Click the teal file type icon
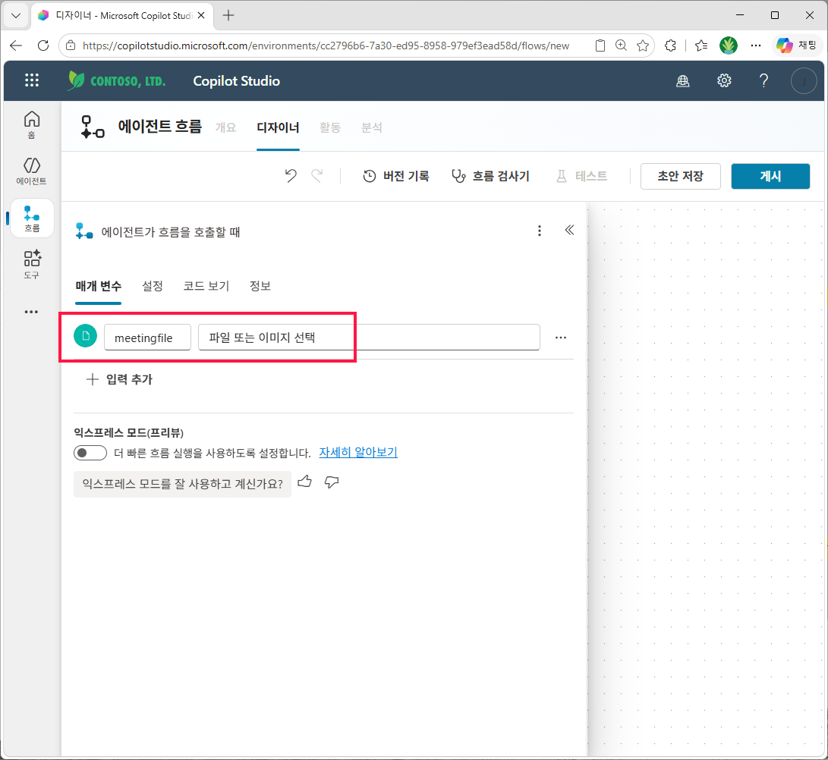This screenshot has height=760, width=828. pyautogui.click(x=86, y=336)
